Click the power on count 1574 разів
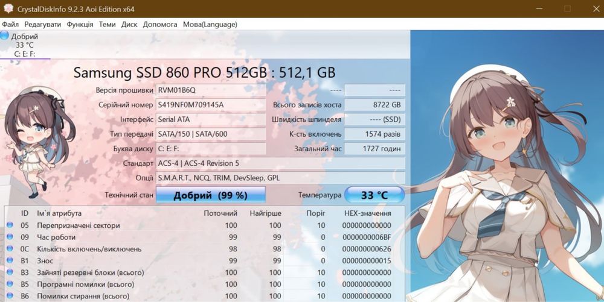The height and width of the screenshot is (302, 604). tap(374, 134)
